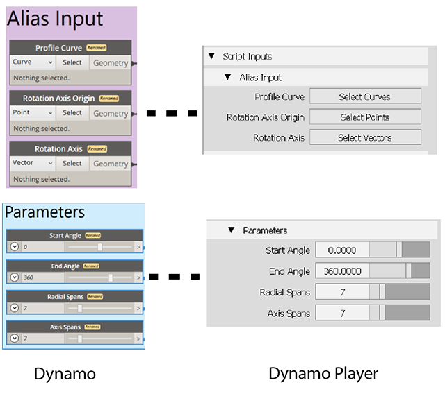Open the Vector type dropdown in Rotation Axis node

click(x=33, y=163)
